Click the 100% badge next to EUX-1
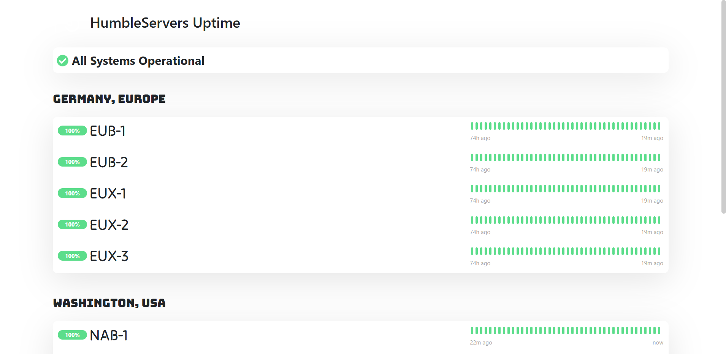This screenshot has width=726, height=354. [x=72, y=193]
